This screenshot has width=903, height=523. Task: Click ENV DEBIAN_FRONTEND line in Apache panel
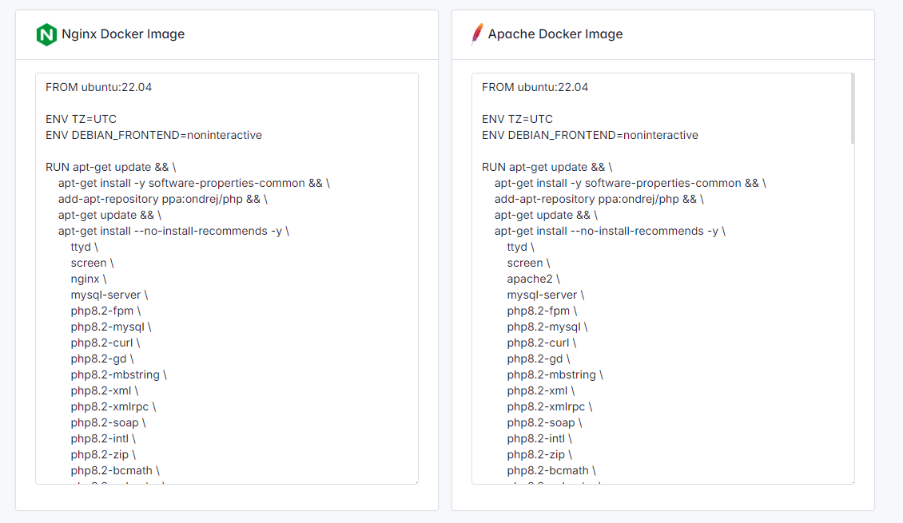591,135
